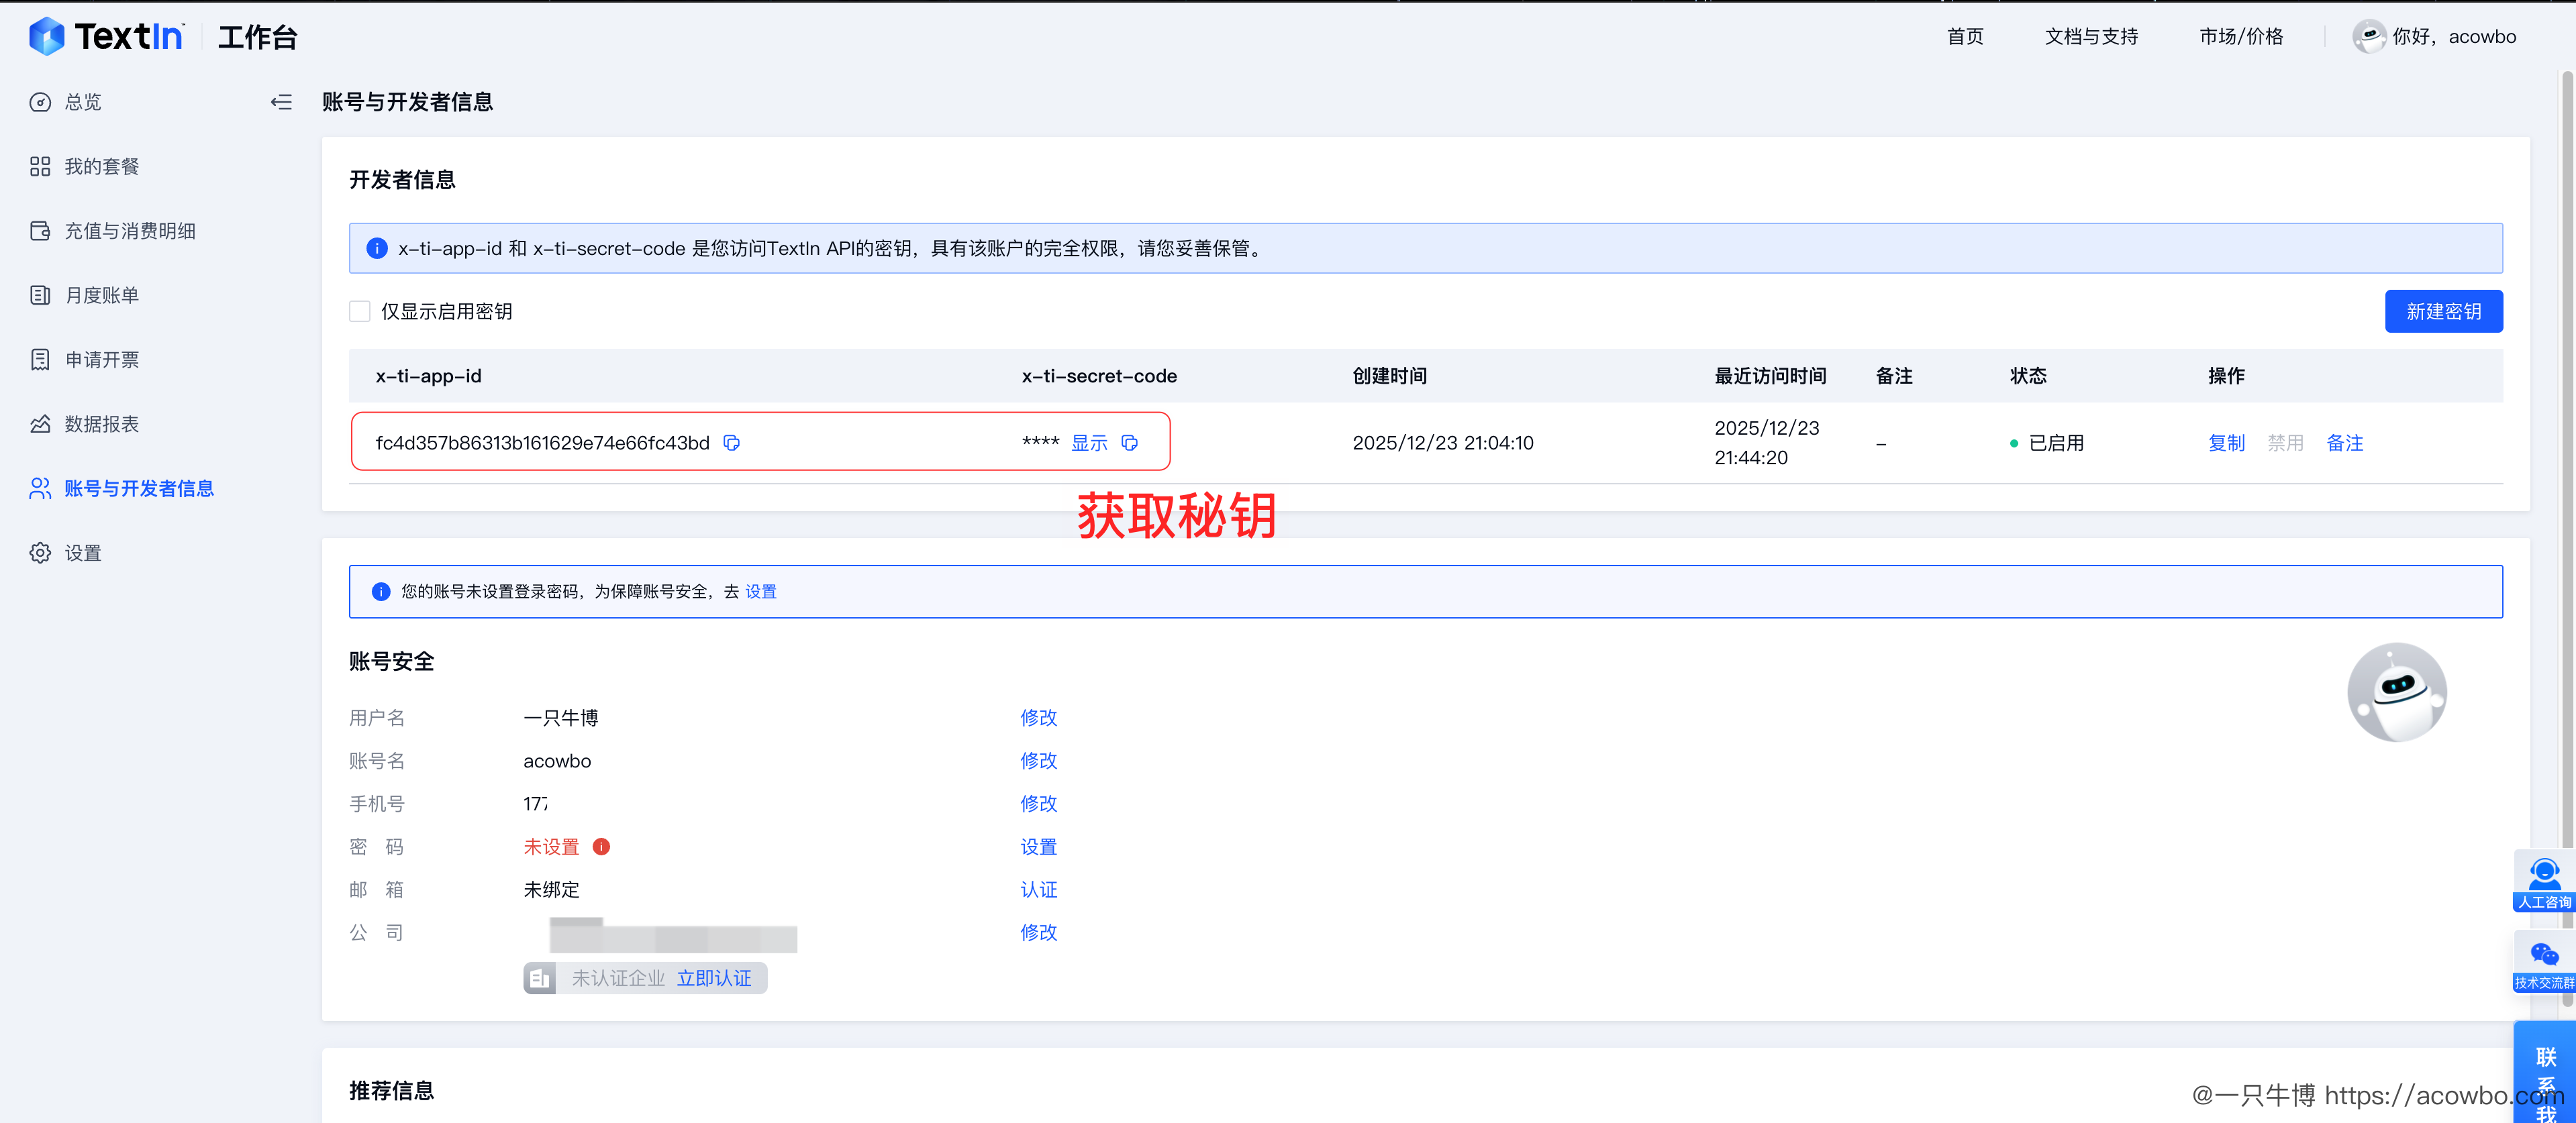This screenshot has height=1123, width=2576.
Task: Copy the x-ti-app-id value icon
Action: (731, 443)
